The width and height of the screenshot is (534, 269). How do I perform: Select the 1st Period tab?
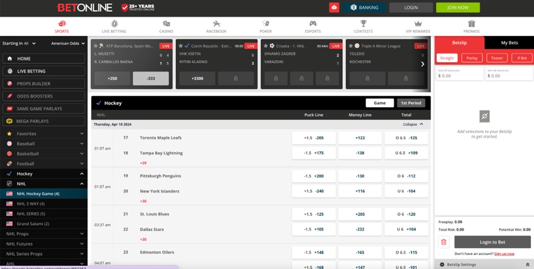pyautogui.click(x=411, y=103)
